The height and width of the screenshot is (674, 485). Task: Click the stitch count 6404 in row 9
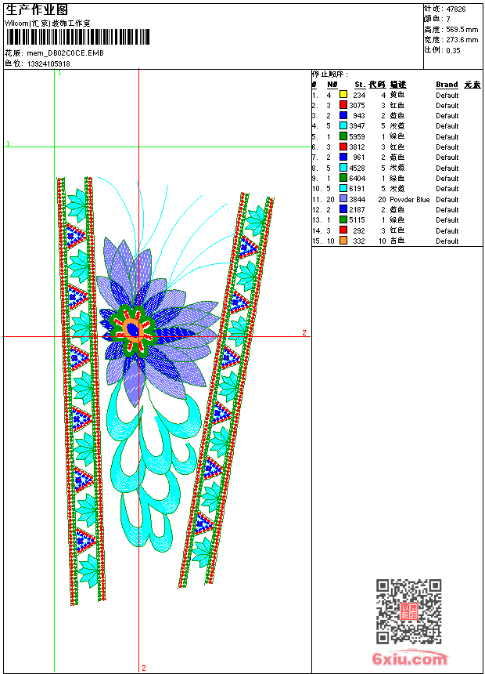click(x=357, y=179)
